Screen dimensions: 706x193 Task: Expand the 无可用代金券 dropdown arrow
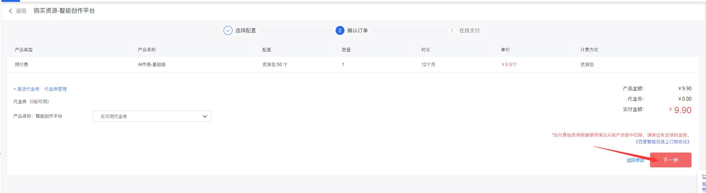(x=205, y=116)
